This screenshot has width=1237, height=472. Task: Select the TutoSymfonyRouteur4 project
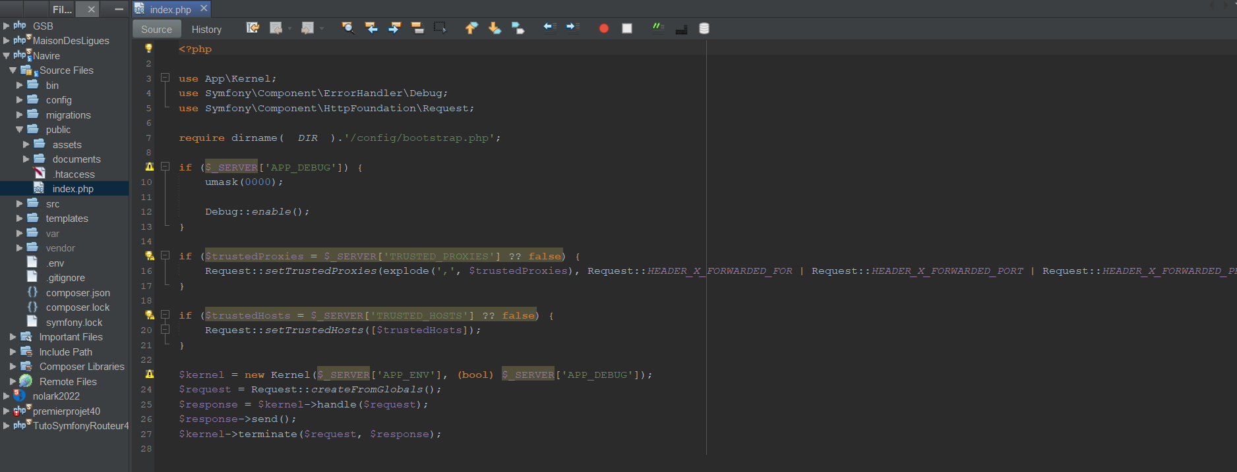click(x=80, y=425)
